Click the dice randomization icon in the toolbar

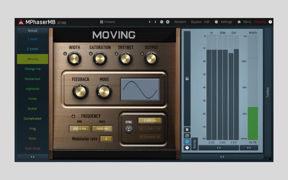pos(162,22)
